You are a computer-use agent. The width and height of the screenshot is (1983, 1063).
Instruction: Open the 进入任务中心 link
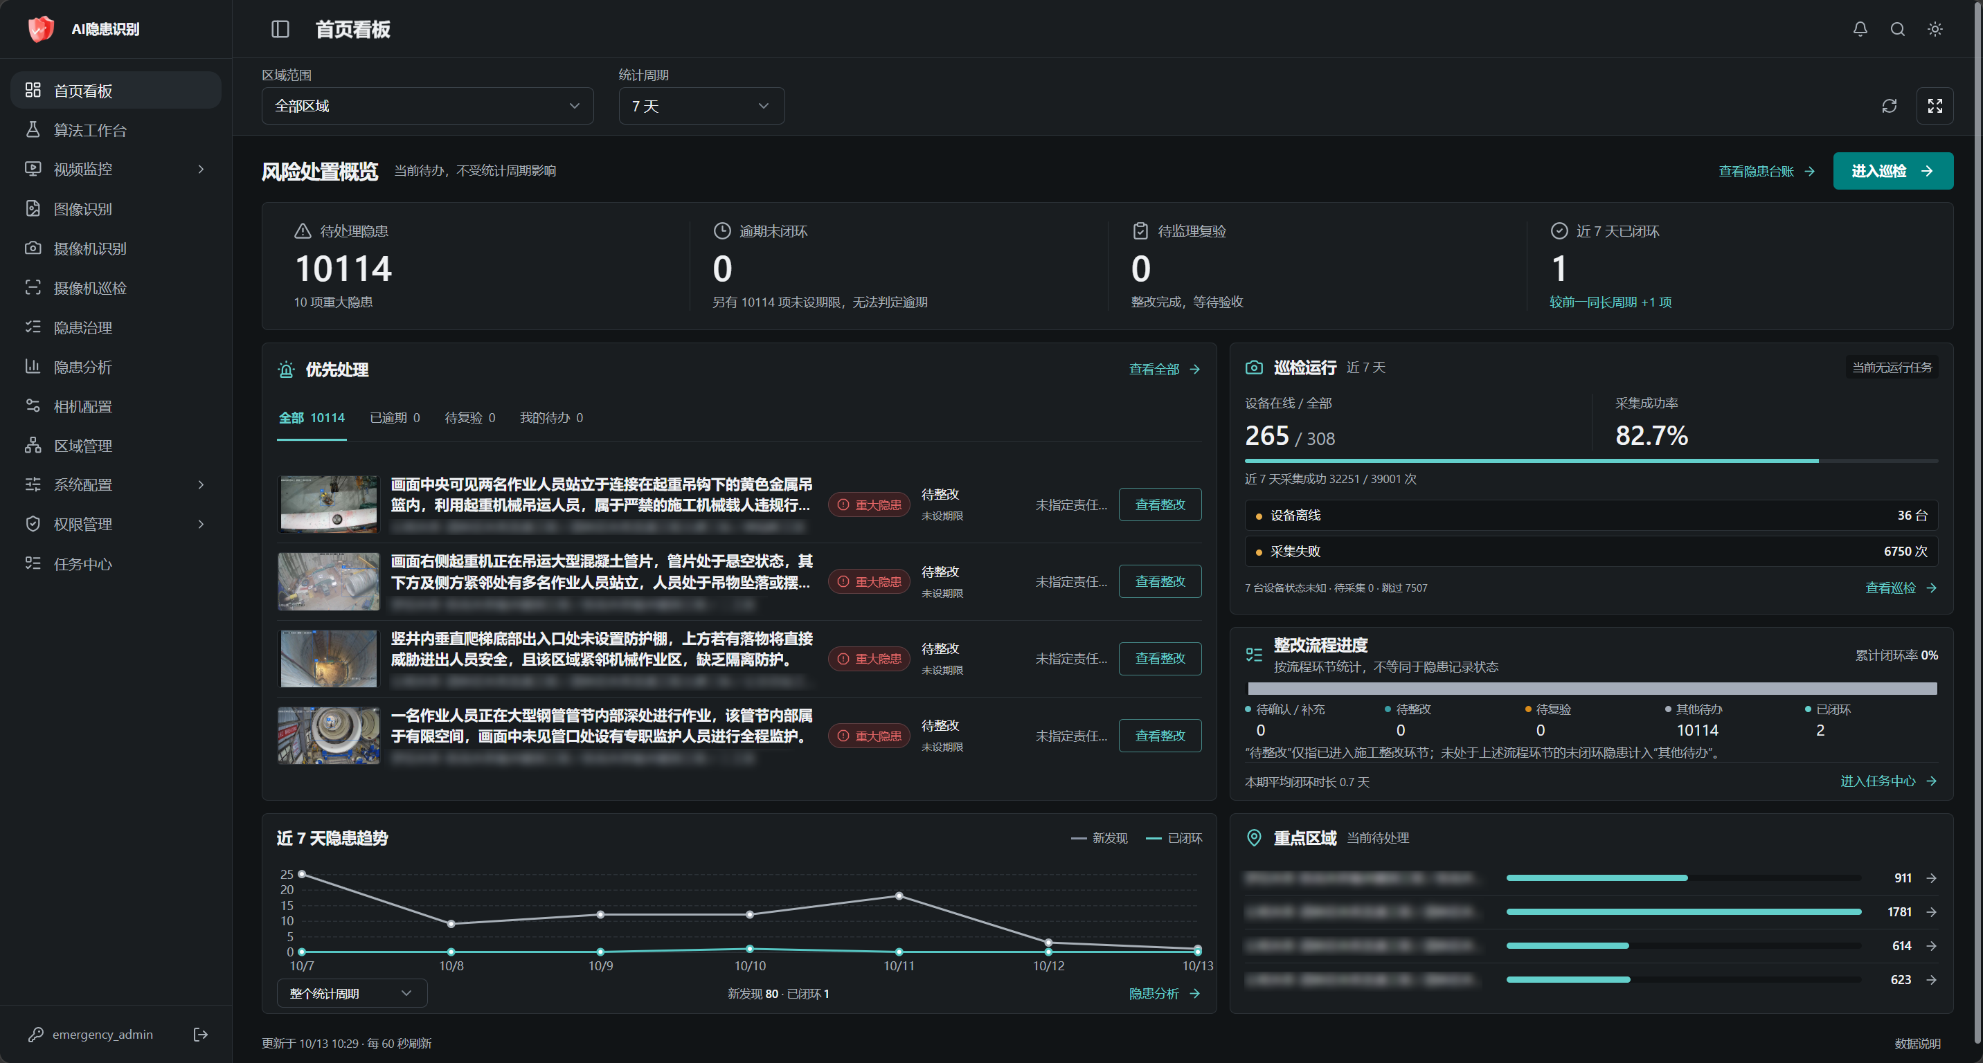point(1887,781)
